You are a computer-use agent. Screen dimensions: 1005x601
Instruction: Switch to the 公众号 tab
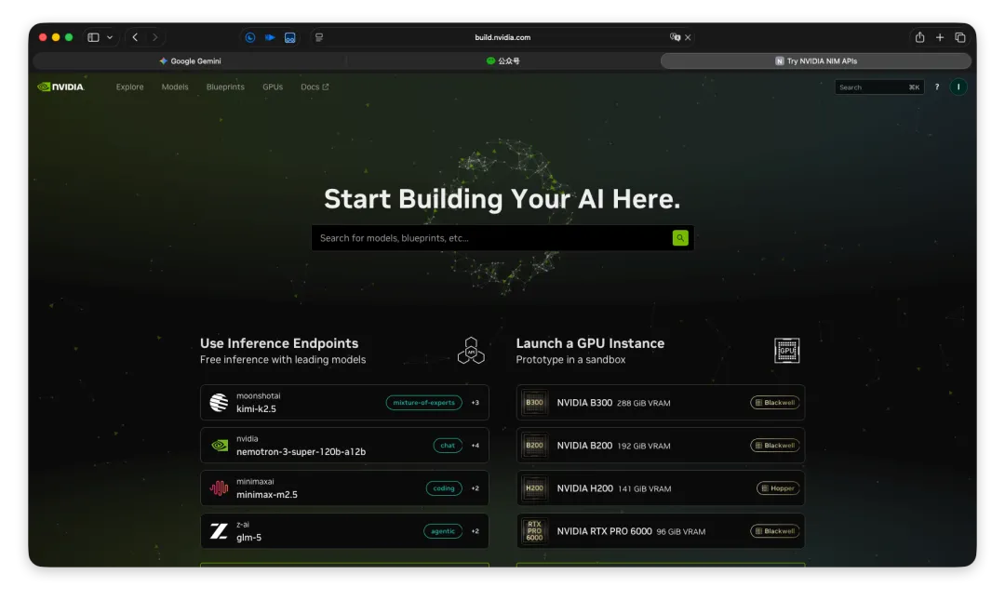503,60
